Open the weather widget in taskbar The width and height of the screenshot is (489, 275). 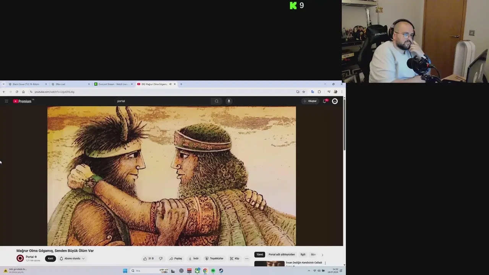click(x=15, y=271)
